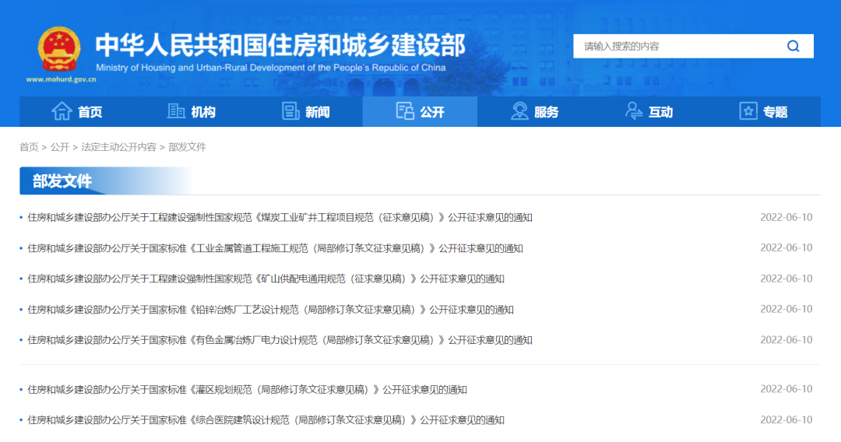Click the date 2022-06-10 for 煤炭工业矿井 notice
The image size is (841, 442).
786,217
